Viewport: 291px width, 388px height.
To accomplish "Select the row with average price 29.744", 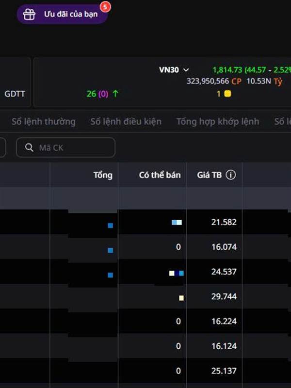I will point(224,296).
